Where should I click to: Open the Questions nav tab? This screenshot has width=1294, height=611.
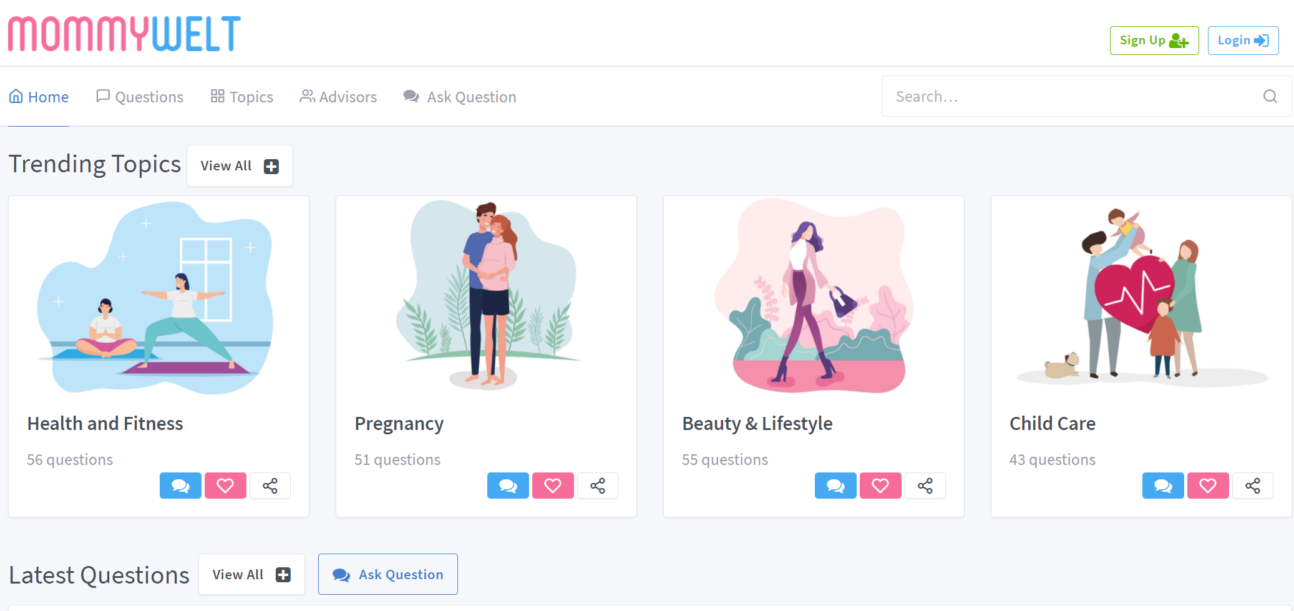(140, 97)
